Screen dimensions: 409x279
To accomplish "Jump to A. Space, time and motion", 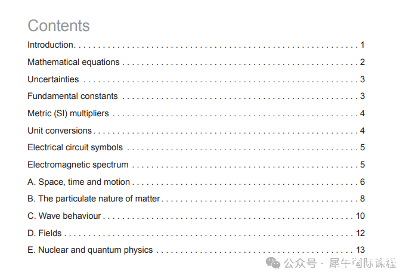I will (x=196, y=182).
